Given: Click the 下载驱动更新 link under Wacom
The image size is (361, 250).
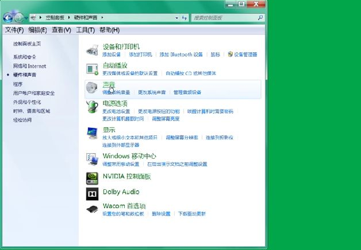Looking at the screenshot, I should pos(192,214).
